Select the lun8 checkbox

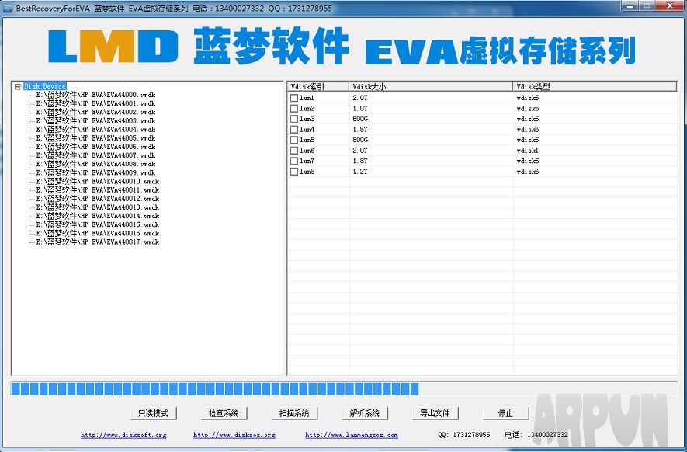[x=293, y=172]
